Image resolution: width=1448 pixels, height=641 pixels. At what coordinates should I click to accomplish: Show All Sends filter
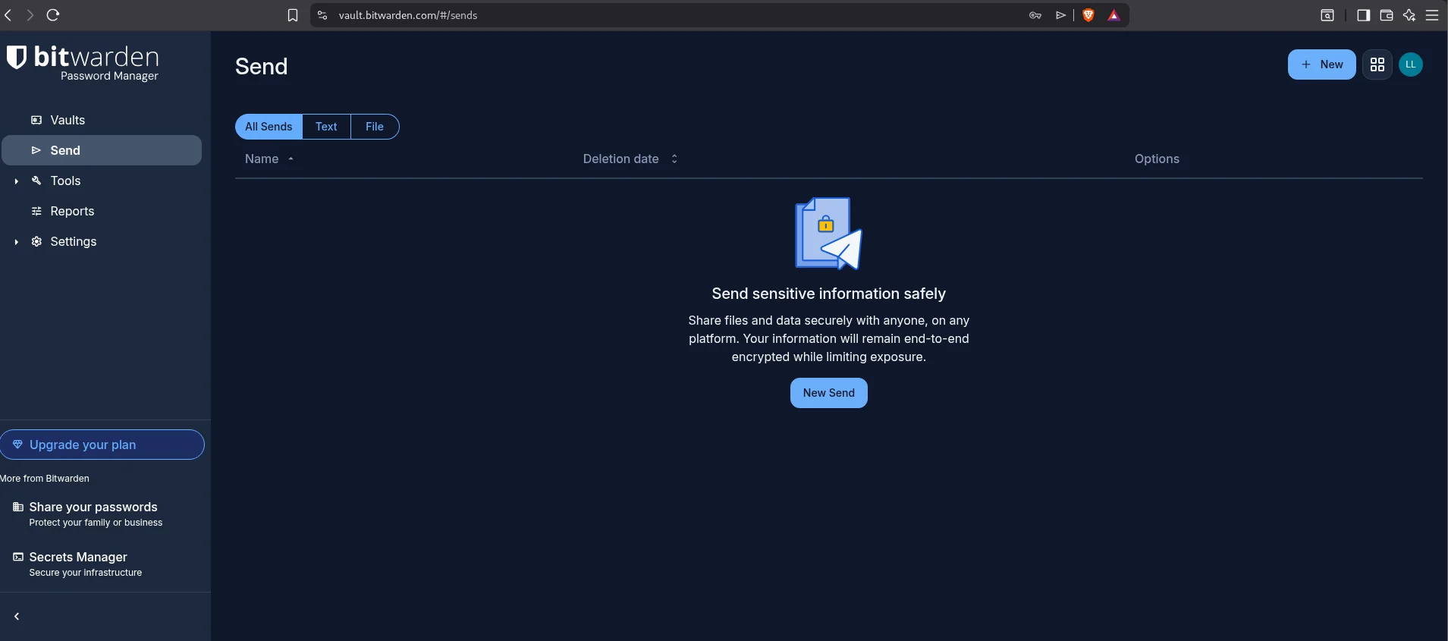click(x=269, y=127)
